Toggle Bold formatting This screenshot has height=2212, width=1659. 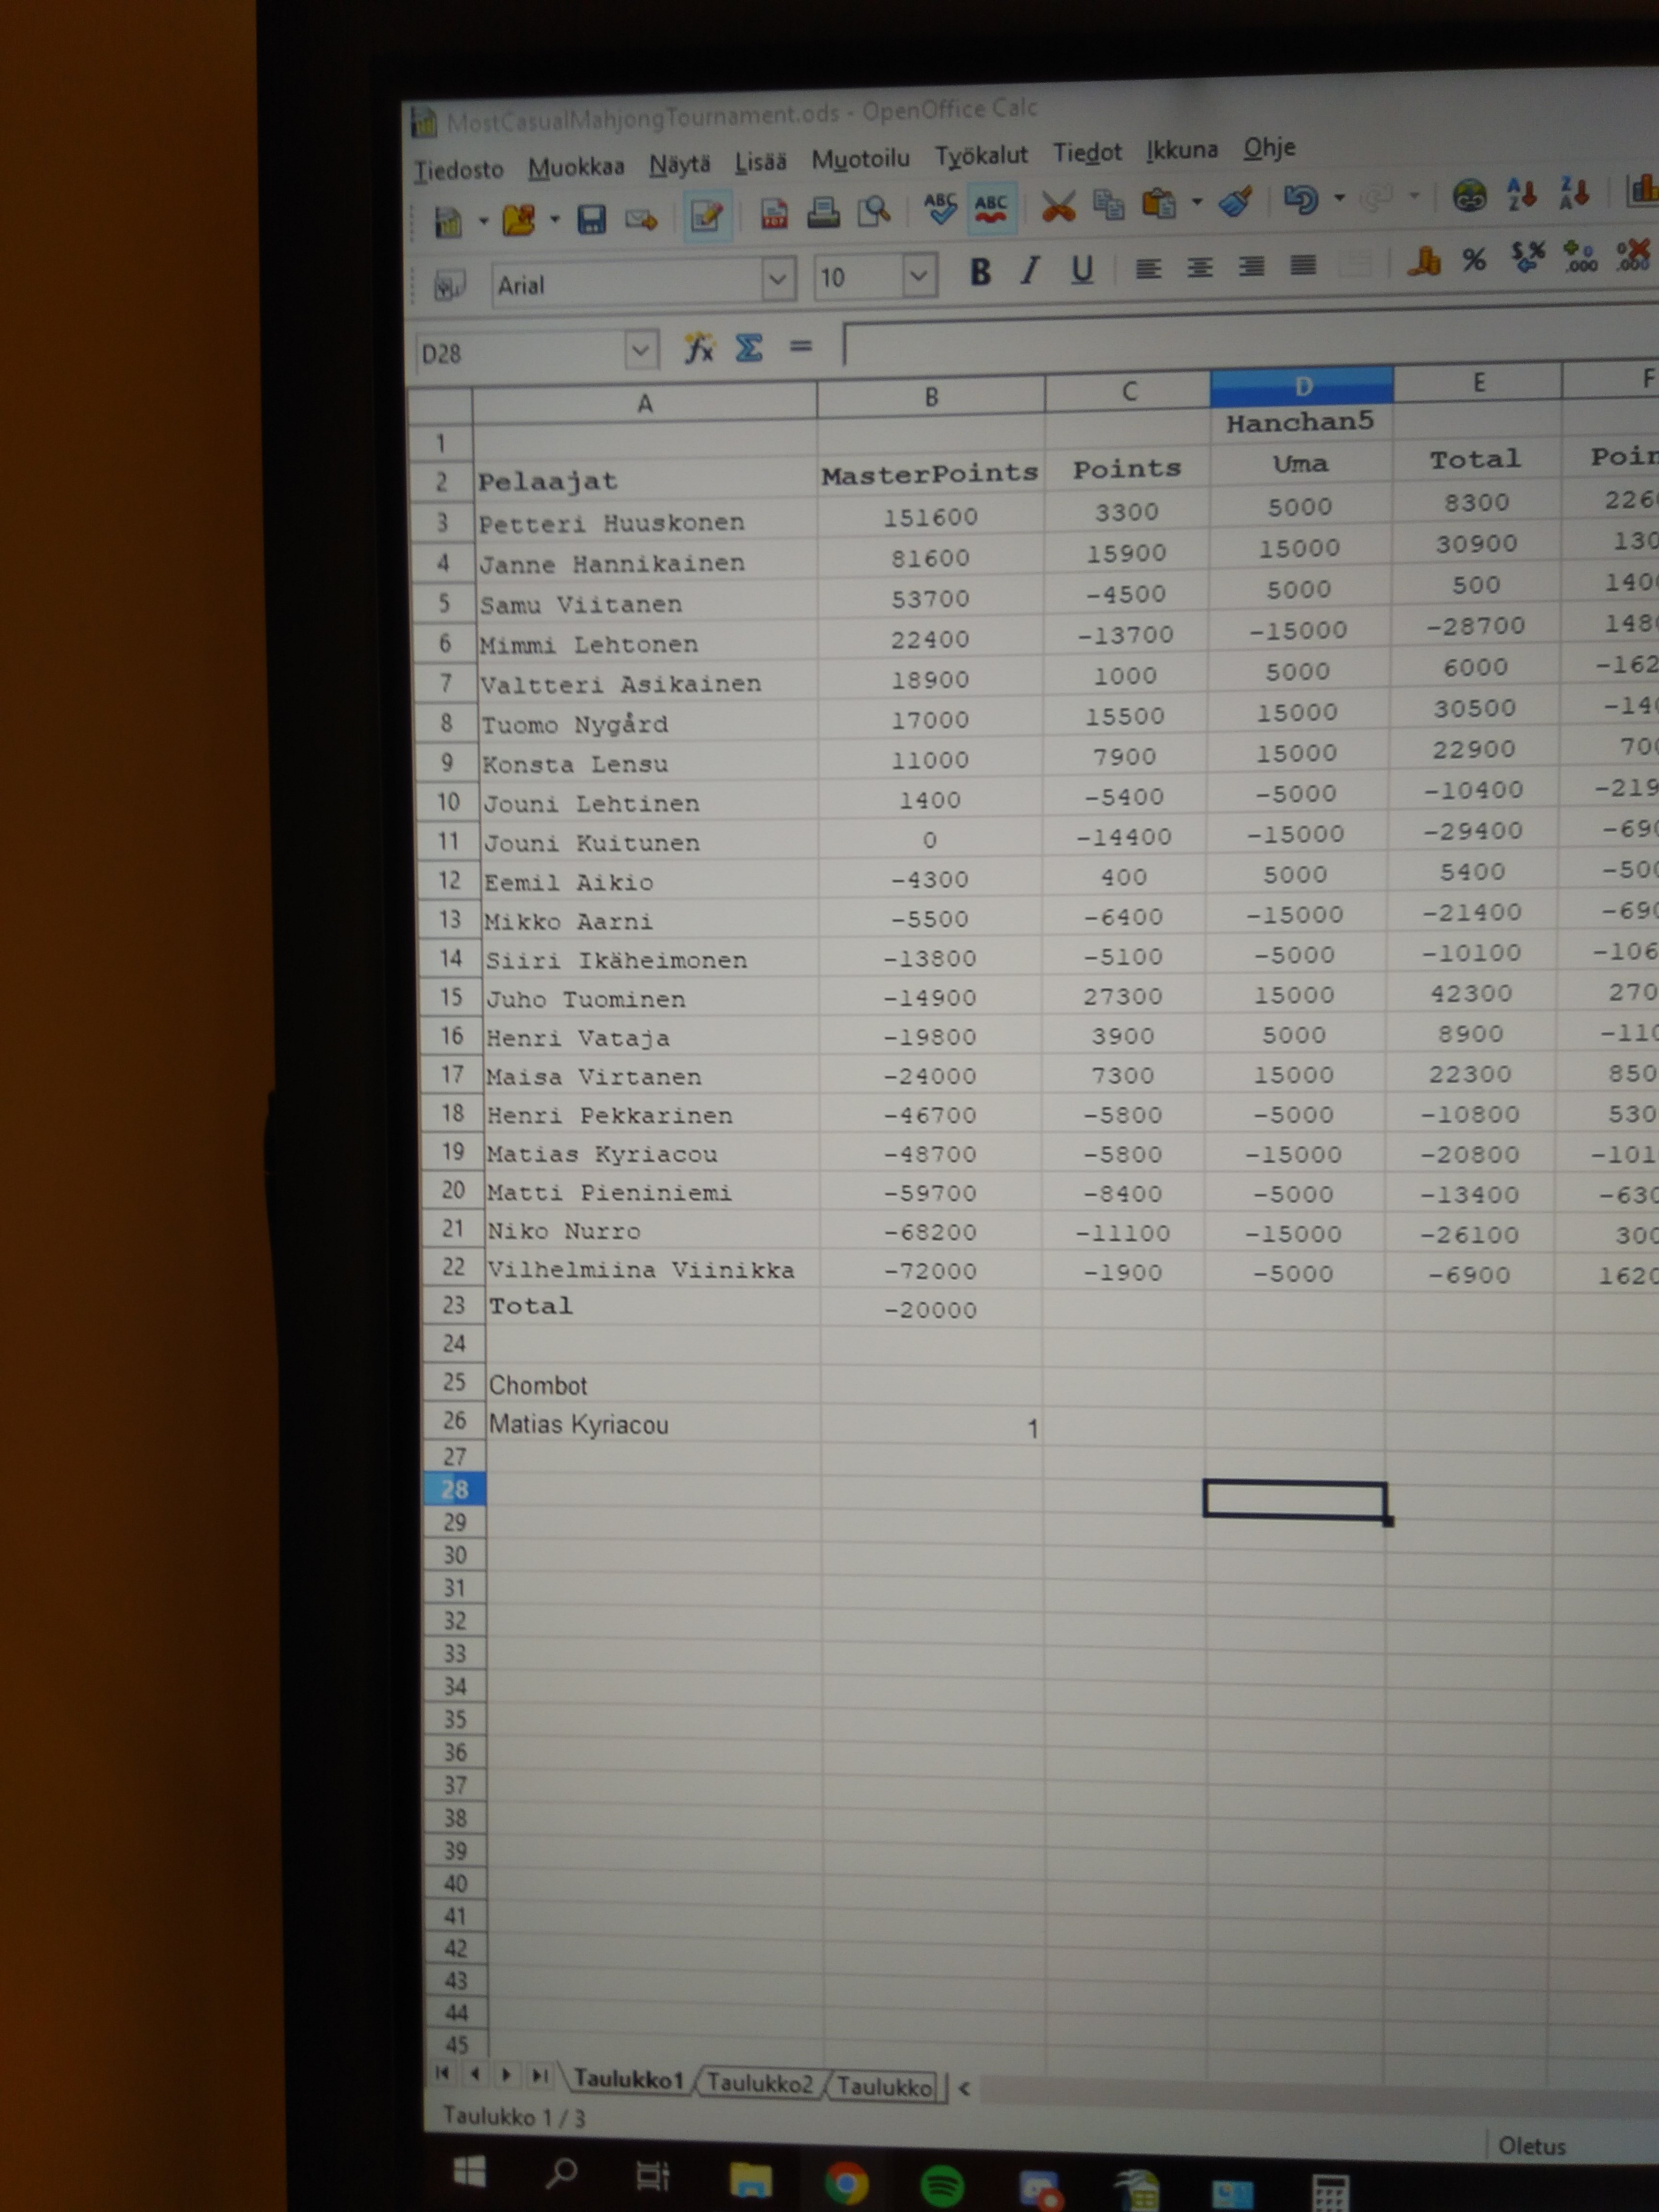click(x=980, y=272)
